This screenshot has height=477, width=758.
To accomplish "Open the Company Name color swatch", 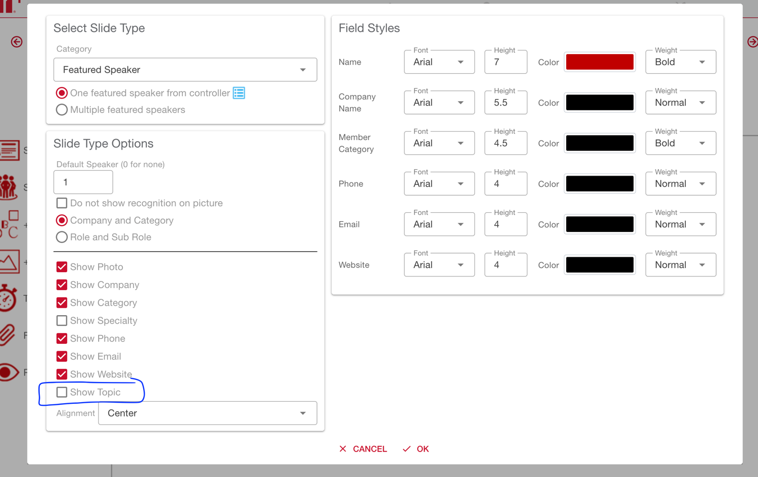I will (600, 103).
